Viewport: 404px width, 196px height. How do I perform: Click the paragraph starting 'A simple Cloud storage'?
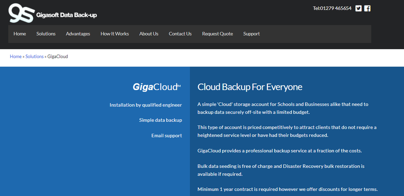point(283,108)
